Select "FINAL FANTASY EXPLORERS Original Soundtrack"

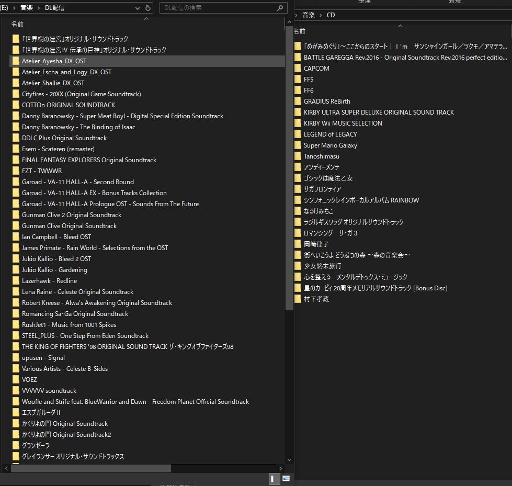(x=89, y=160)
